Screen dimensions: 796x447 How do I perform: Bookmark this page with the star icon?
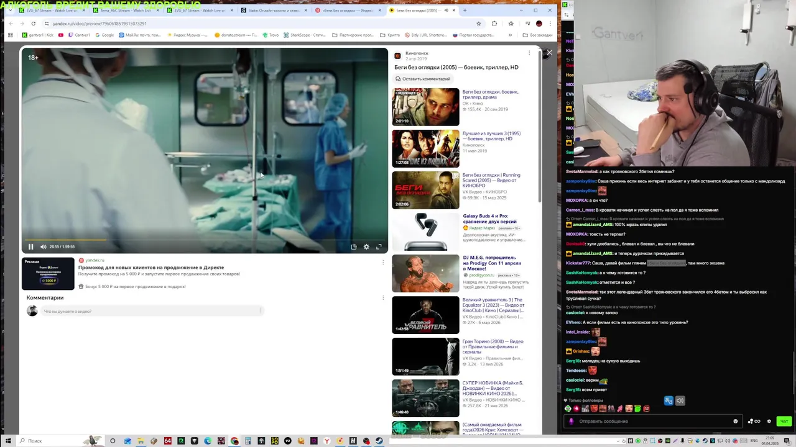pyautogui.click(x=478, y=24)
